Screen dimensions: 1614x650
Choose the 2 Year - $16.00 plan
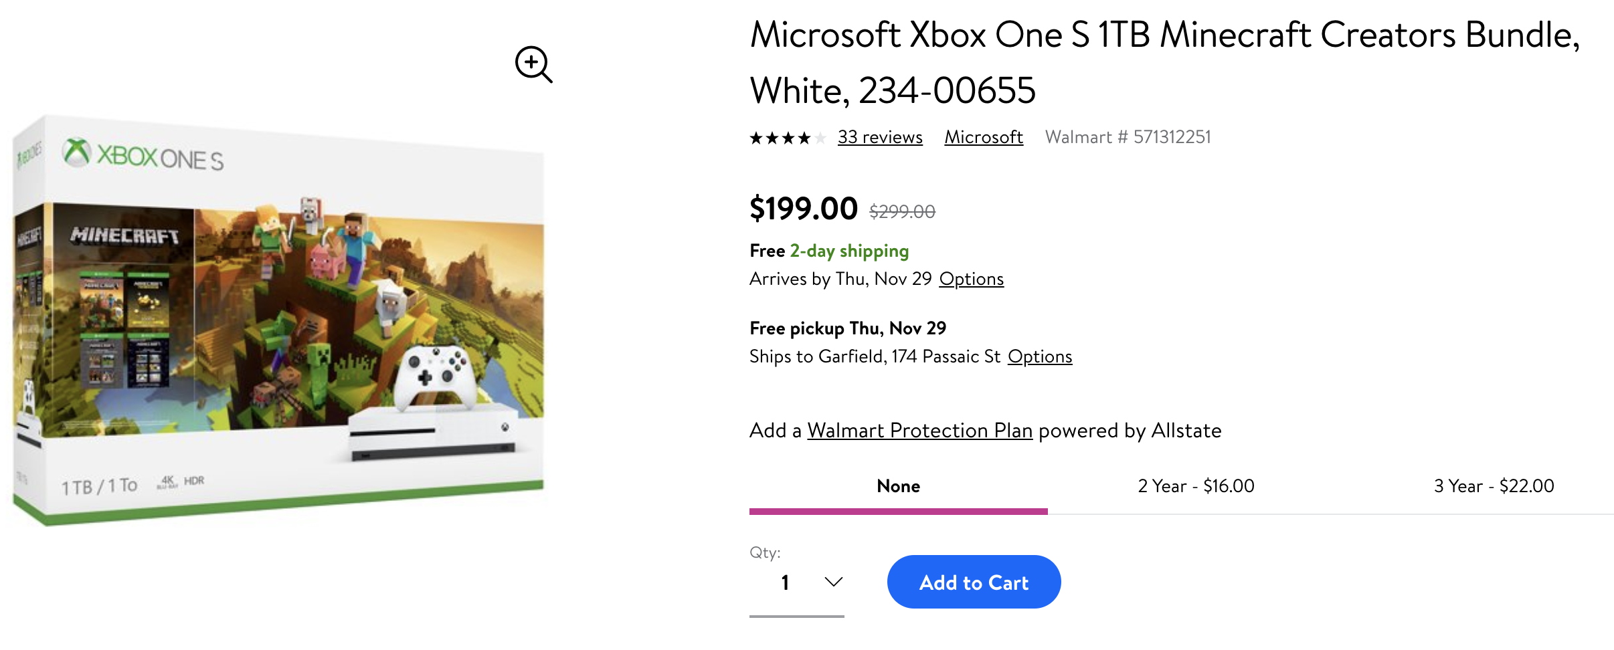click(x=1196, y=486)
